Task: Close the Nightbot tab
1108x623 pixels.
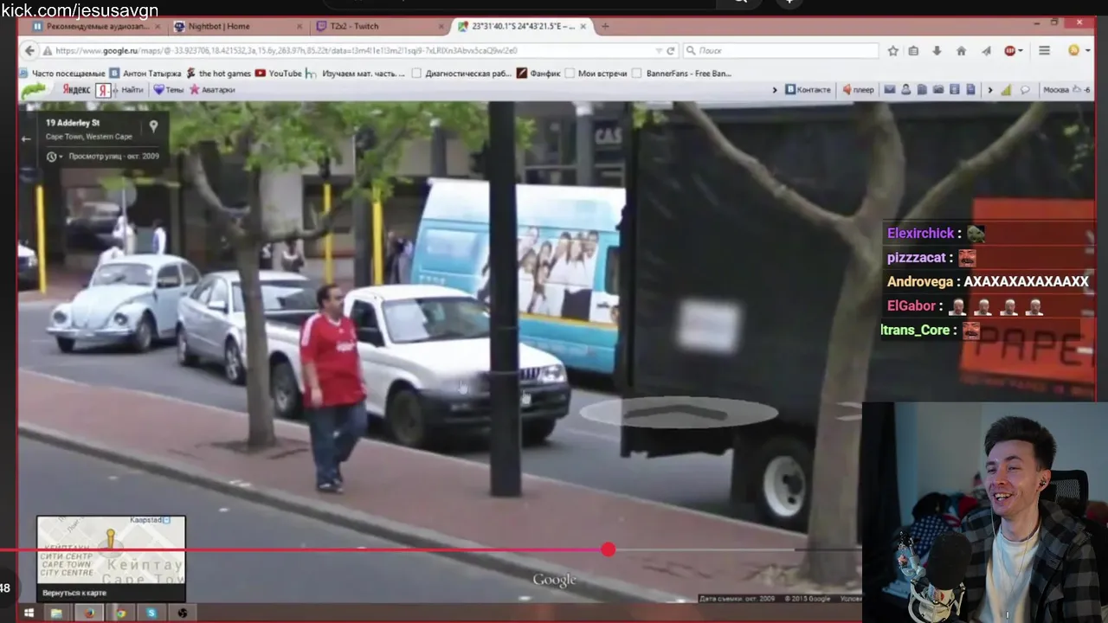Action: 300,26
